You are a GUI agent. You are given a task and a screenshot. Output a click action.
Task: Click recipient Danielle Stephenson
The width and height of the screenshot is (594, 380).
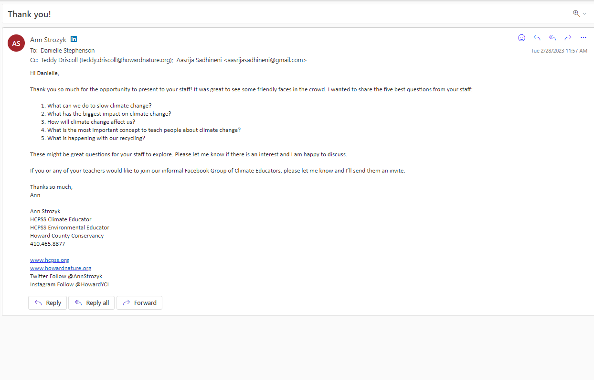(x=67, y=50)
